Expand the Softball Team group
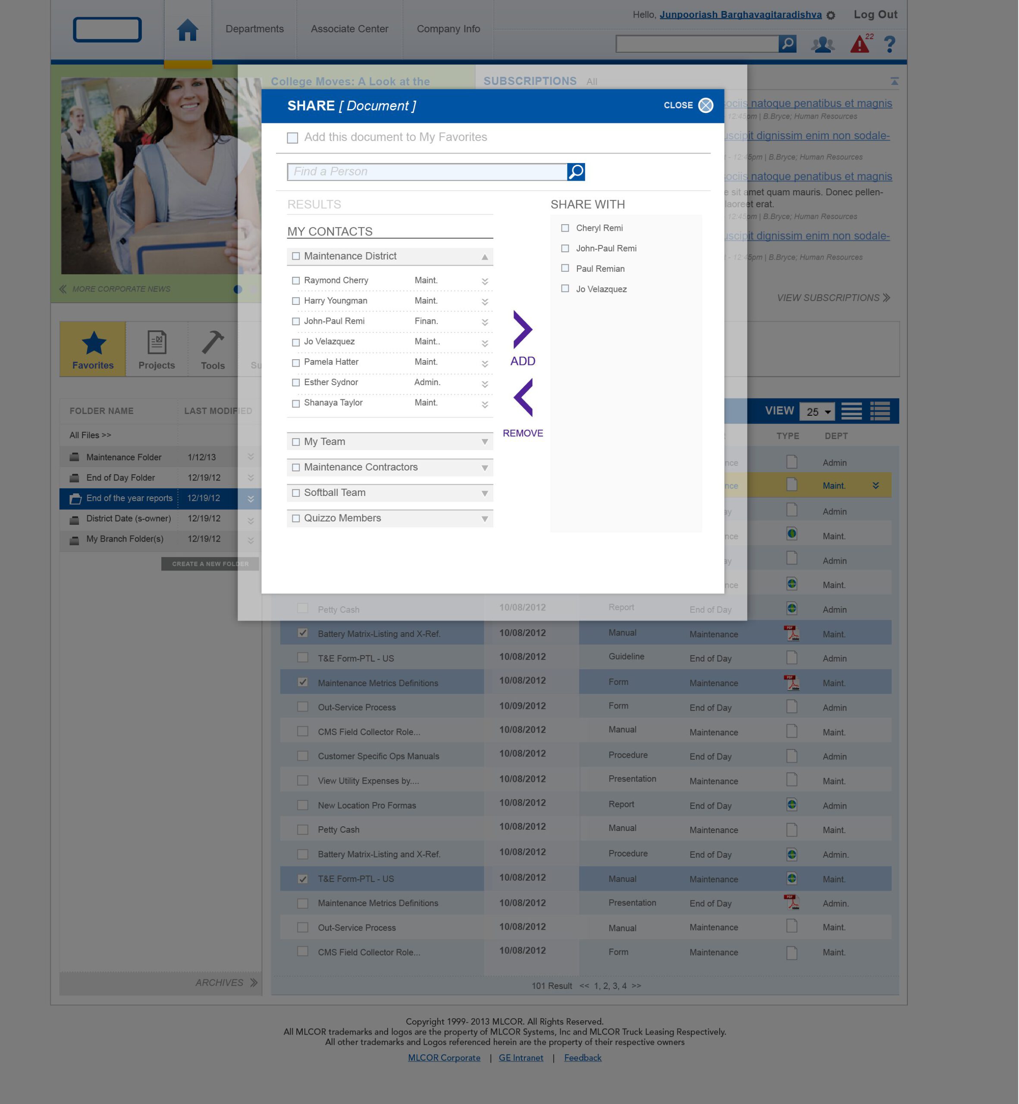The height and width of the screenshot is (1104, 1019). pos(484,493)
